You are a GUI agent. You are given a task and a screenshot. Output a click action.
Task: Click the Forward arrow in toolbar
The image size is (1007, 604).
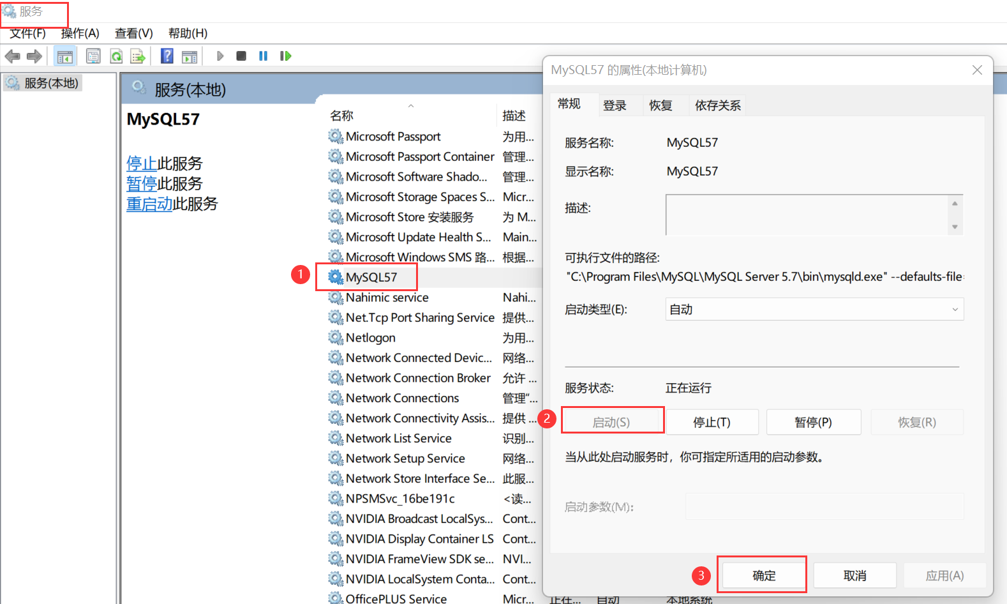coord(34,56)
